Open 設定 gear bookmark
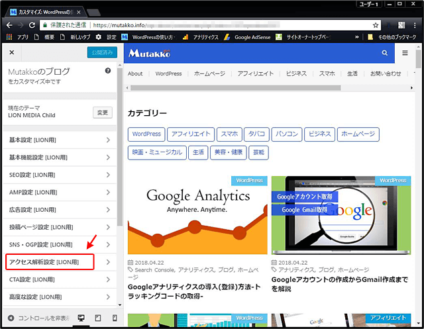424x329 pixels. pyautogui.click(x=106, y=37)
